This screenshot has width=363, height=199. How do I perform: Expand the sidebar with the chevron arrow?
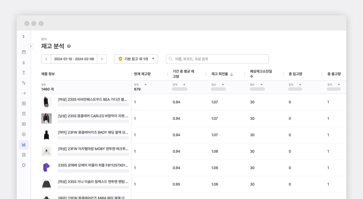31,46
